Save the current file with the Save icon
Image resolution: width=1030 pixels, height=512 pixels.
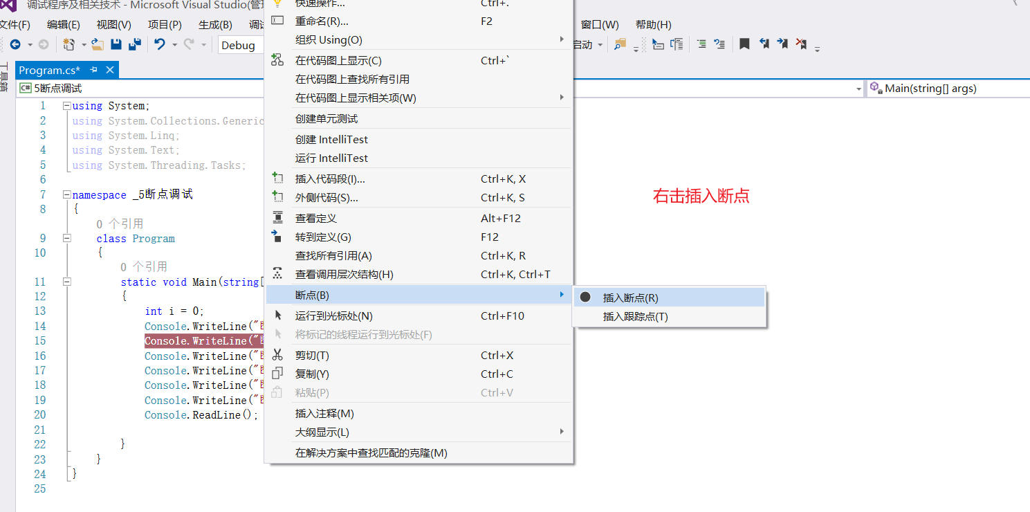pyautogui.click(x=116, y=44)
